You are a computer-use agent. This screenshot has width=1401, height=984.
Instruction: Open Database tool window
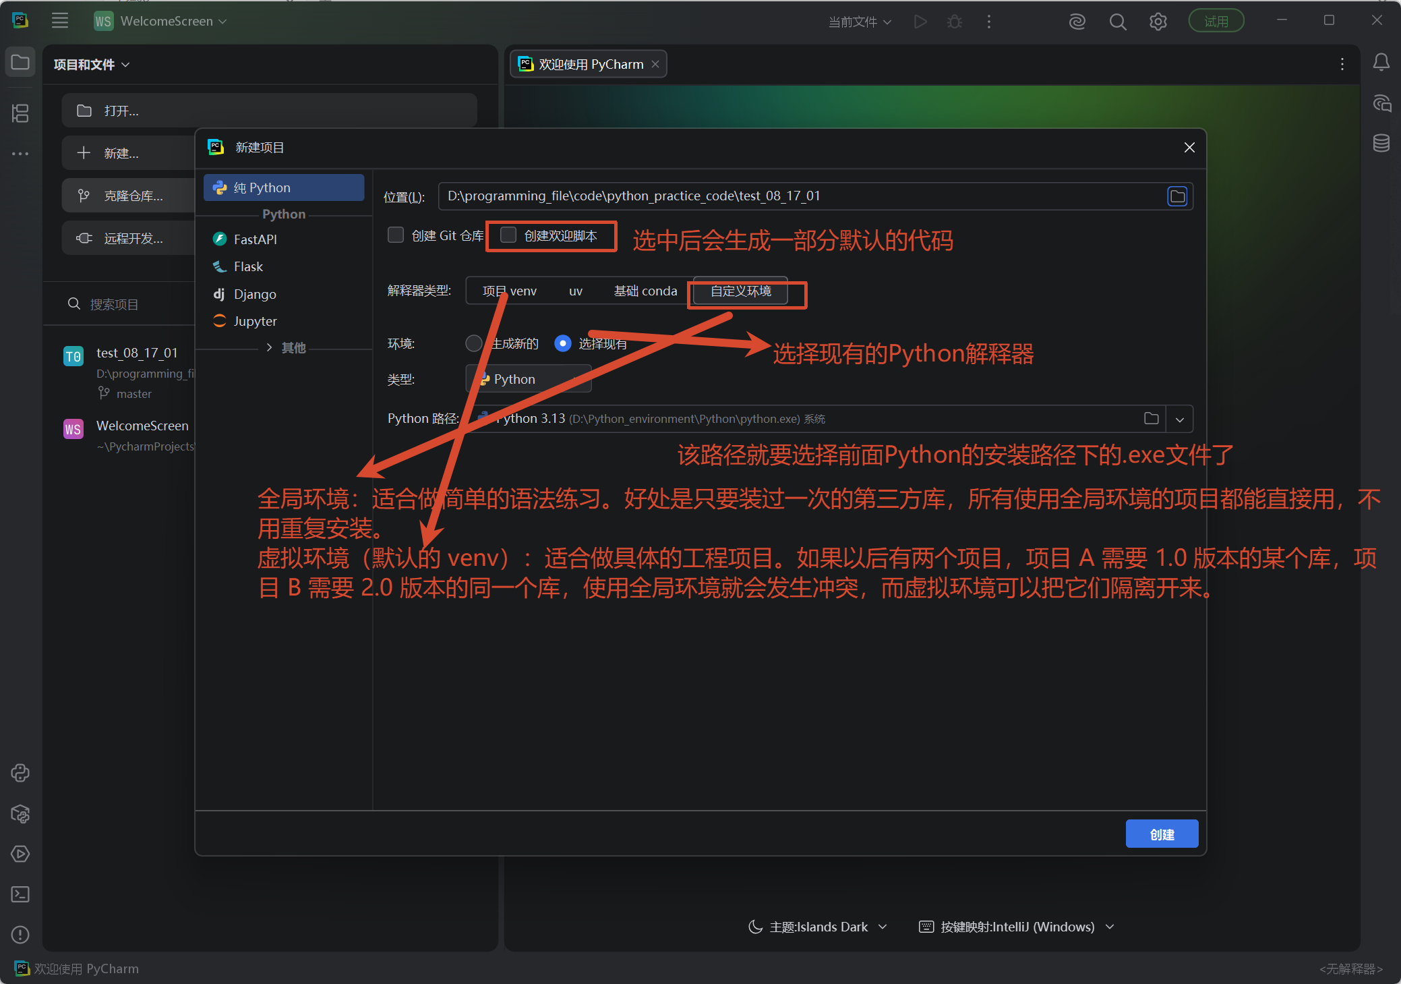(1381, 143)
